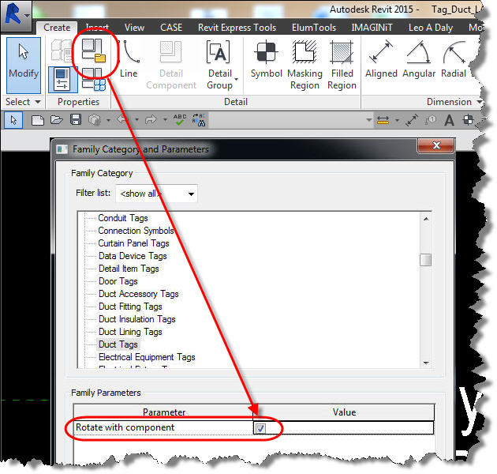
Task: Select the Masking Region tool
Action: 305,65
